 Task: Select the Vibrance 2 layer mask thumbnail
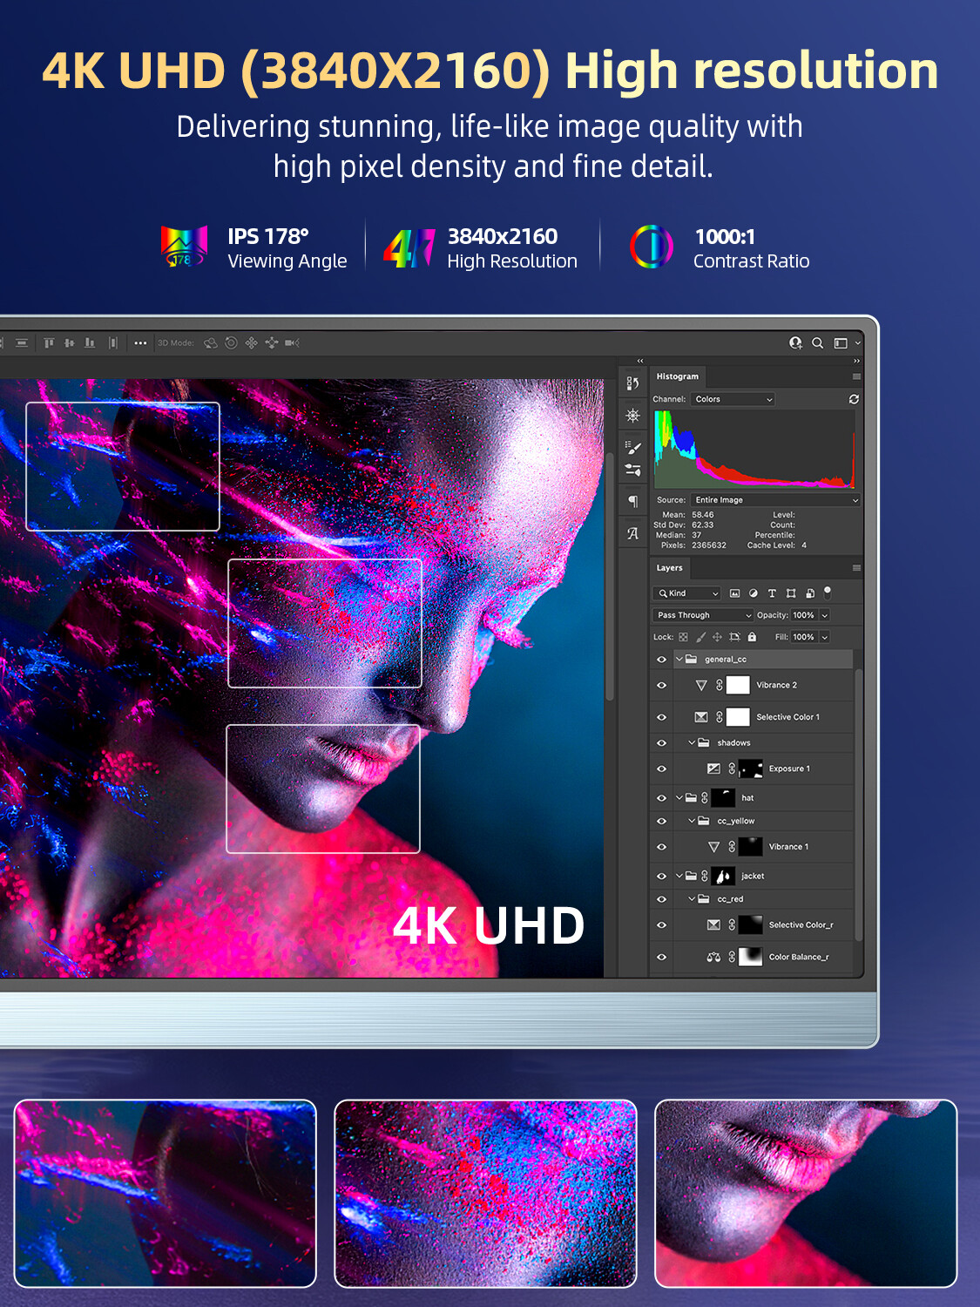(x=738, y=686)
